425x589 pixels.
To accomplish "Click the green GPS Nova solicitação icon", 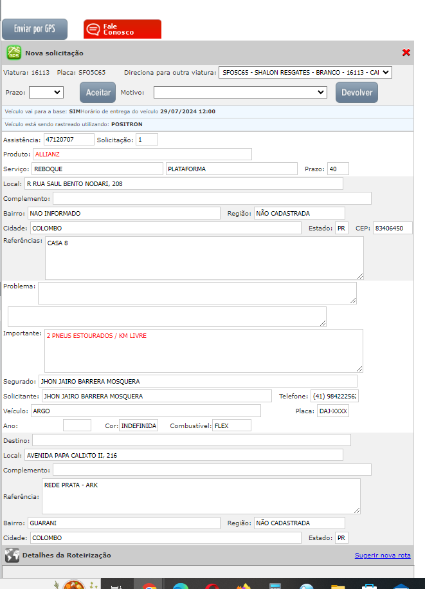I will [x=14, y=53].
